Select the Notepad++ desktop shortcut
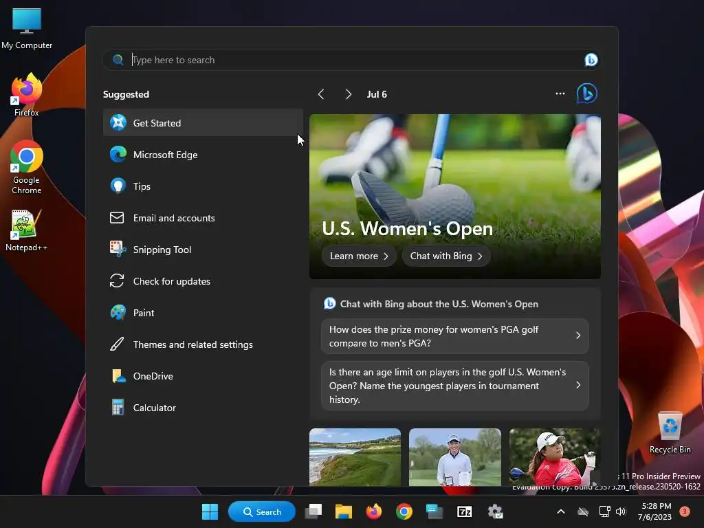This screenshot has height=528, width=704. (26, 230)
